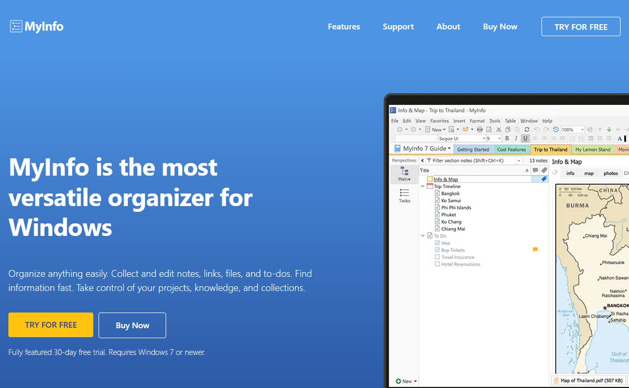This screenshot has width=629, height=388.
Task: Open the Edit menu in MyInfo
Action: click(x=407, y=121)
